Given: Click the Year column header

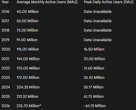Looking at the screenshot, I should pyautogui.click(x=5, y=2).
